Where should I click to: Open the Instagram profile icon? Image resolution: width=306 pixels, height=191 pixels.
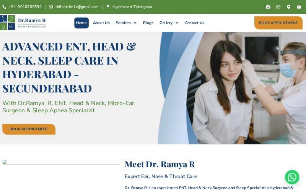[x=278, y=7]
